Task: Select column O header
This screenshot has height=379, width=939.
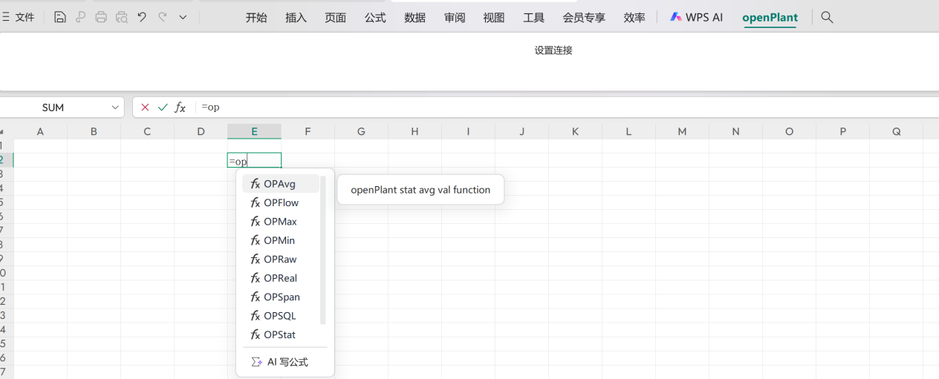Action: coord(789,131)
